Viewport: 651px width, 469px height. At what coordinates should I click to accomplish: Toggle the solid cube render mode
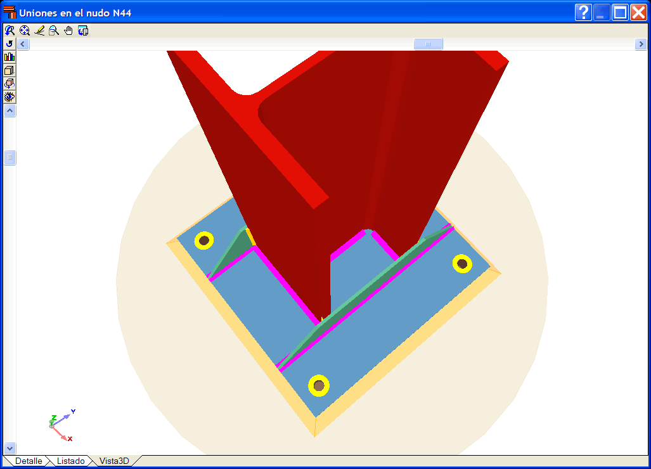tap(10, 70)
